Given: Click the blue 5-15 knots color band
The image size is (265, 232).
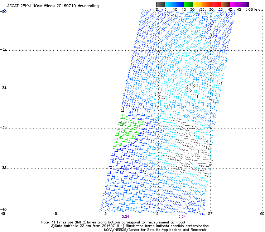Looking at the screenshot, I should [174, 4].
